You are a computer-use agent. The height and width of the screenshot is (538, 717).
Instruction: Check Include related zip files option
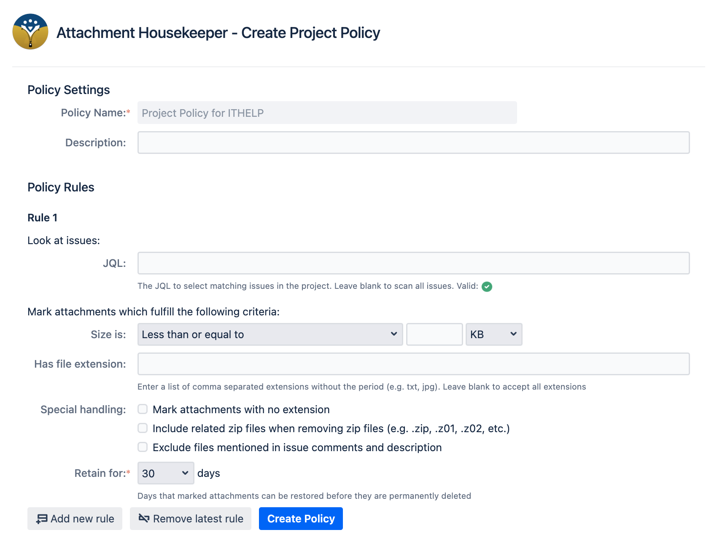click(142, 428)
